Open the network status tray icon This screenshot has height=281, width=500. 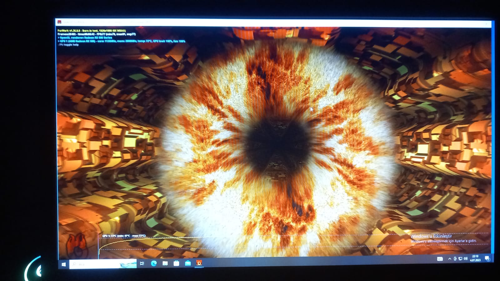[460, 259]
